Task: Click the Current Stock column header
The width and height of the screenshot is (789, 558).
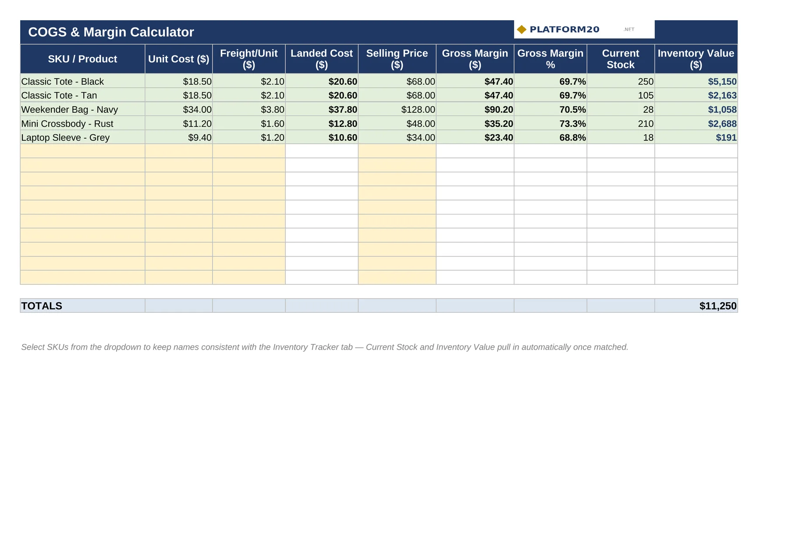Action: (621, 59)
